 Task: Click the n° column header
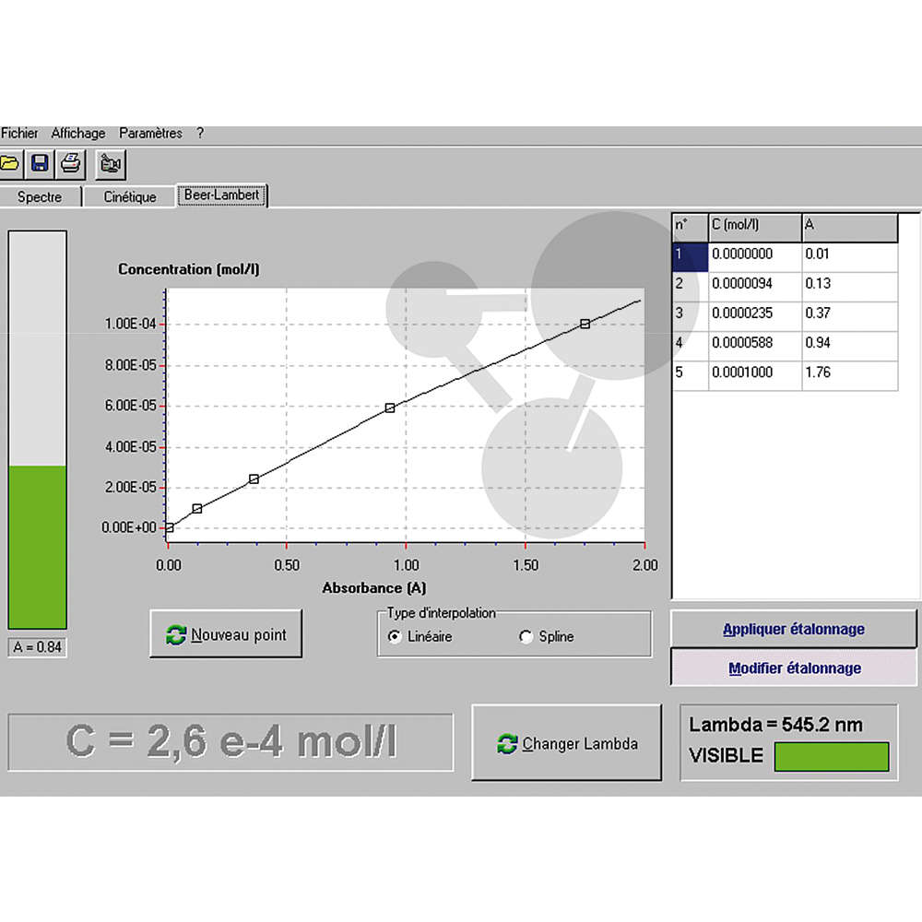click(690, 228)
